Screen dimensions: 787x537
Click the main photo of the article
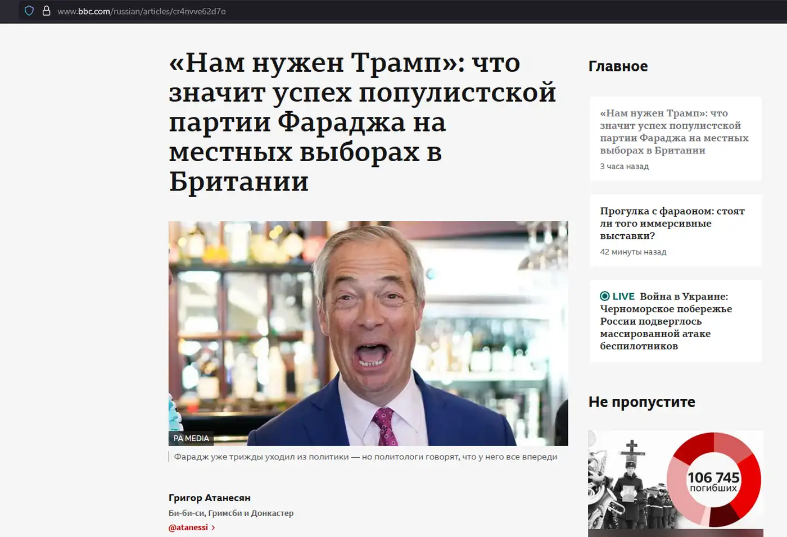(x=368, y=333)
